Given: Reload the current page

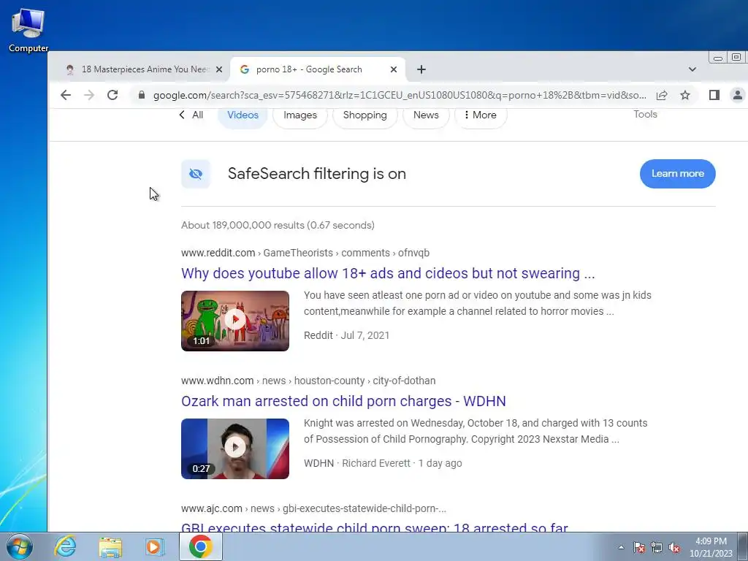Looking at the screenshot, I should pyautogui.click(x=112, y=95).
